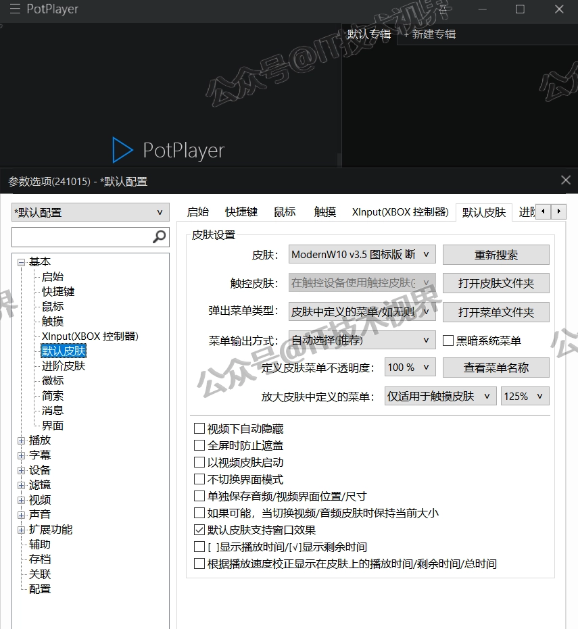Click the pin-on-top icon in PotPlayer title bar
The height and width of the screenshot is (629, 578).
[443, 9]
